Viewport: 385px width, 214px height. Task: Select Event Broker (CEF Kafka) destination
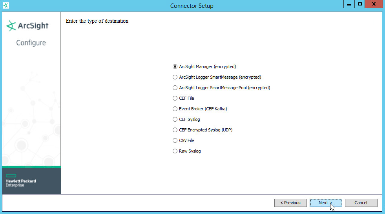(175, 109)
